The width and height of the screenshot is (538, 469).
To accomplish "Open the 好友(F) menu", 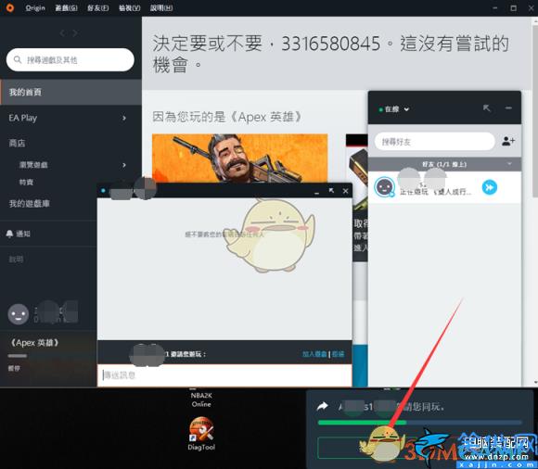I will (97, 8).
